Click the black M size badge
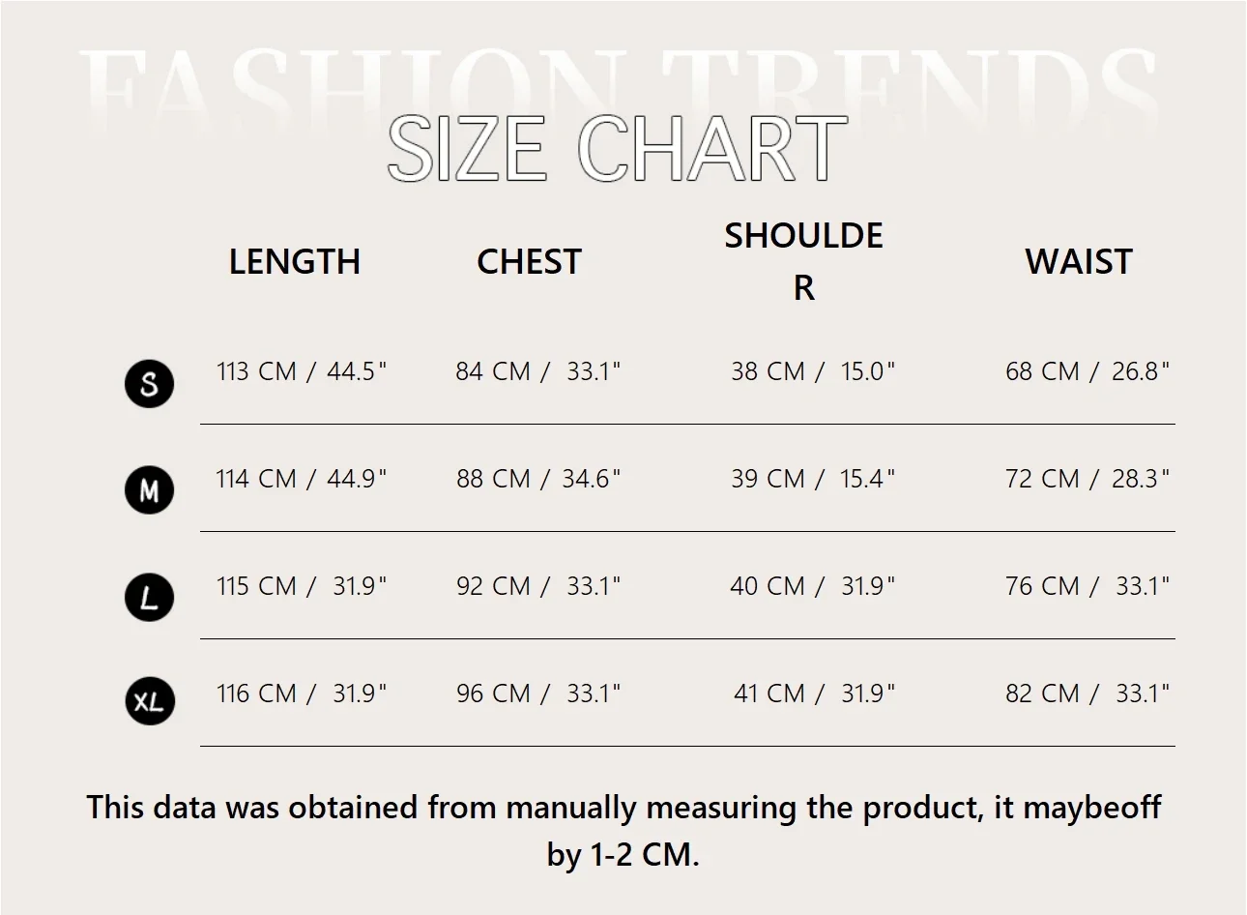Image resolution: width=1247 pixels, height=915 pixels. [149, 490]
